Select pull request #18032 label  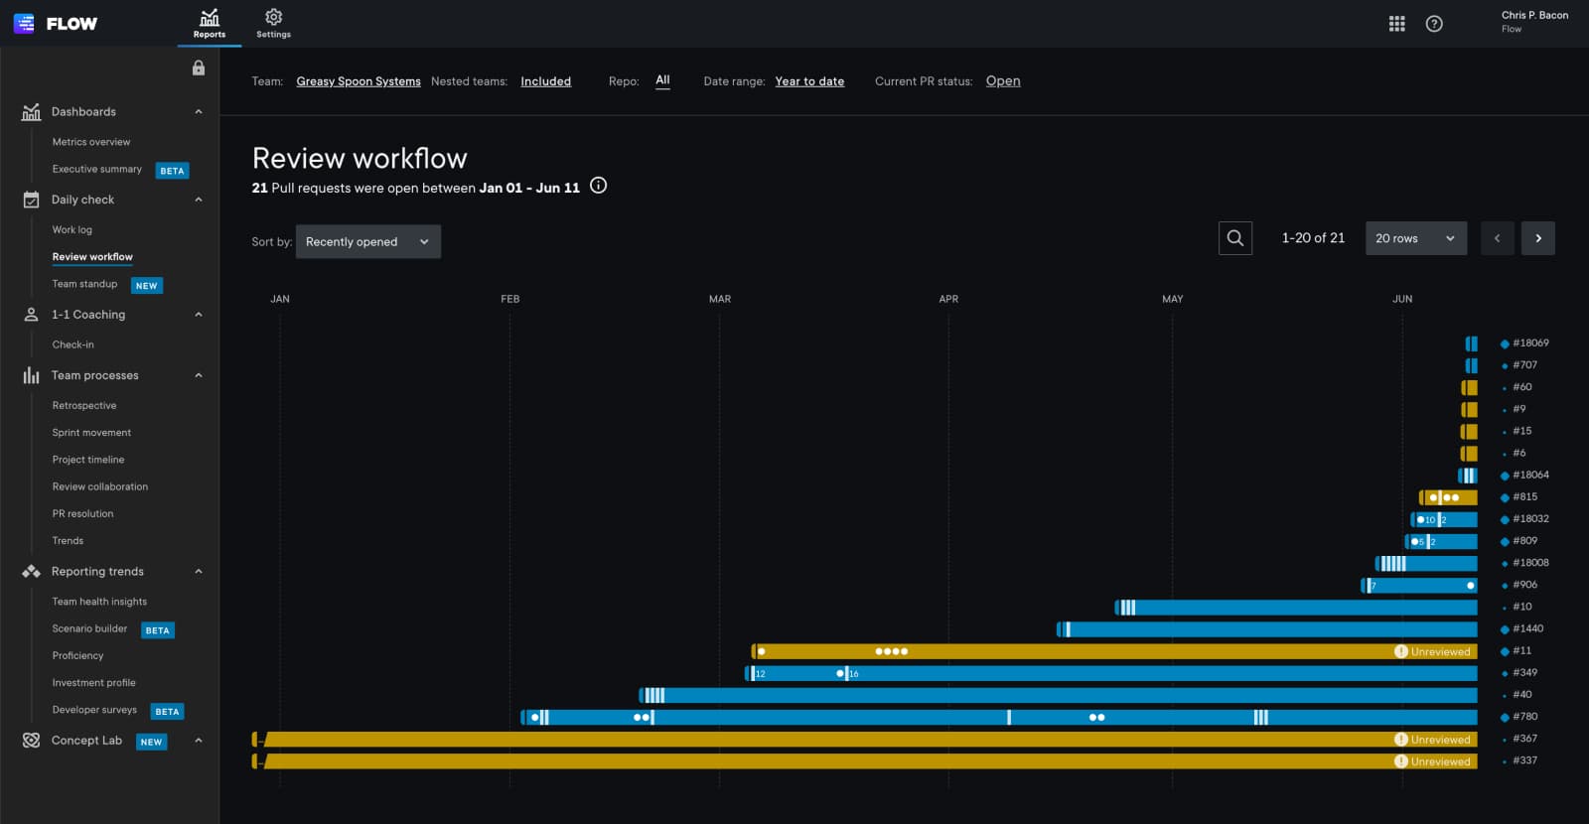(1530, 519)
